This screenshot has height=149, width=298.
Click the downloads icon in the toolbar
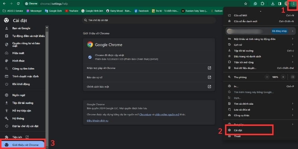pos(273,3)
